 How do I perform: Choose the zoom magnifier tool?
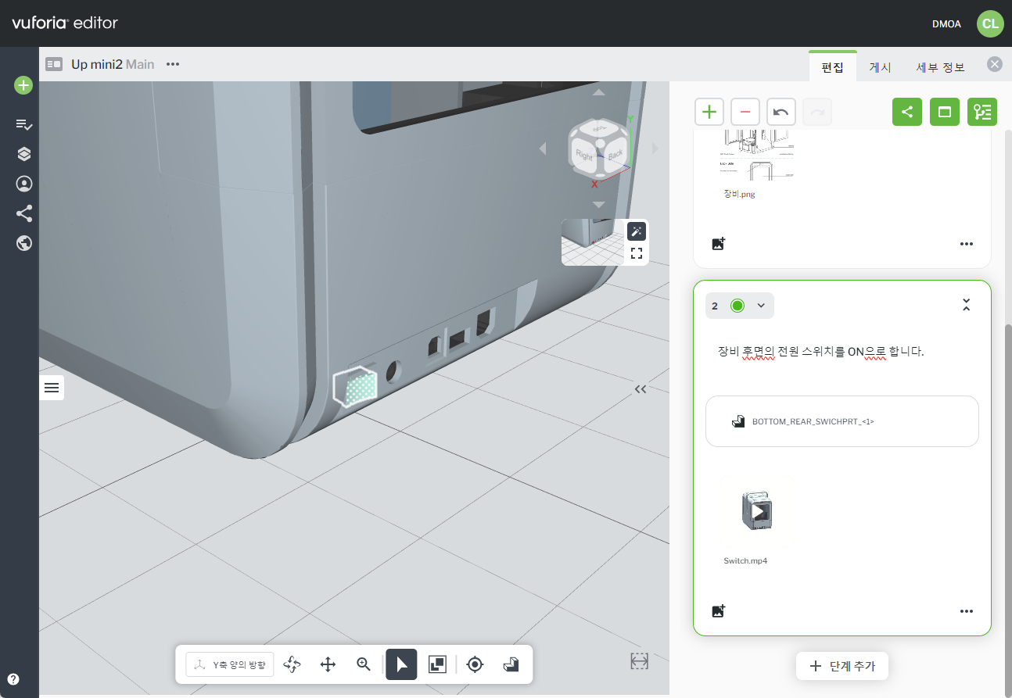(x=363, y=664)
